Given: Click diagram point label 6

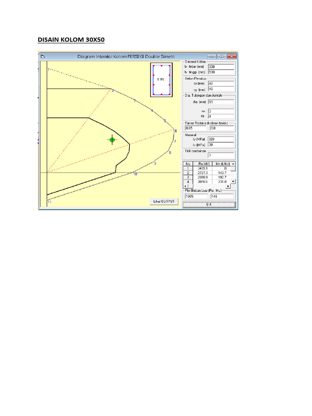Looking at the screenshot, I should [175, 131].
